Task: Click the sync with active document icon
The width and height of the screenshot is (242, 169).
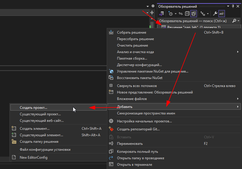Action: point(181,14)
